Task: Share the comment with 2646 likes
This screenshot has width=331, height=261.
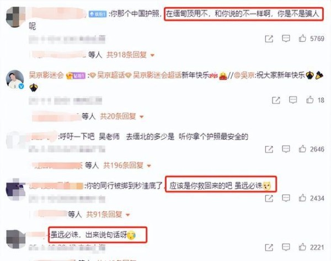Action: (x=269, y=150)
